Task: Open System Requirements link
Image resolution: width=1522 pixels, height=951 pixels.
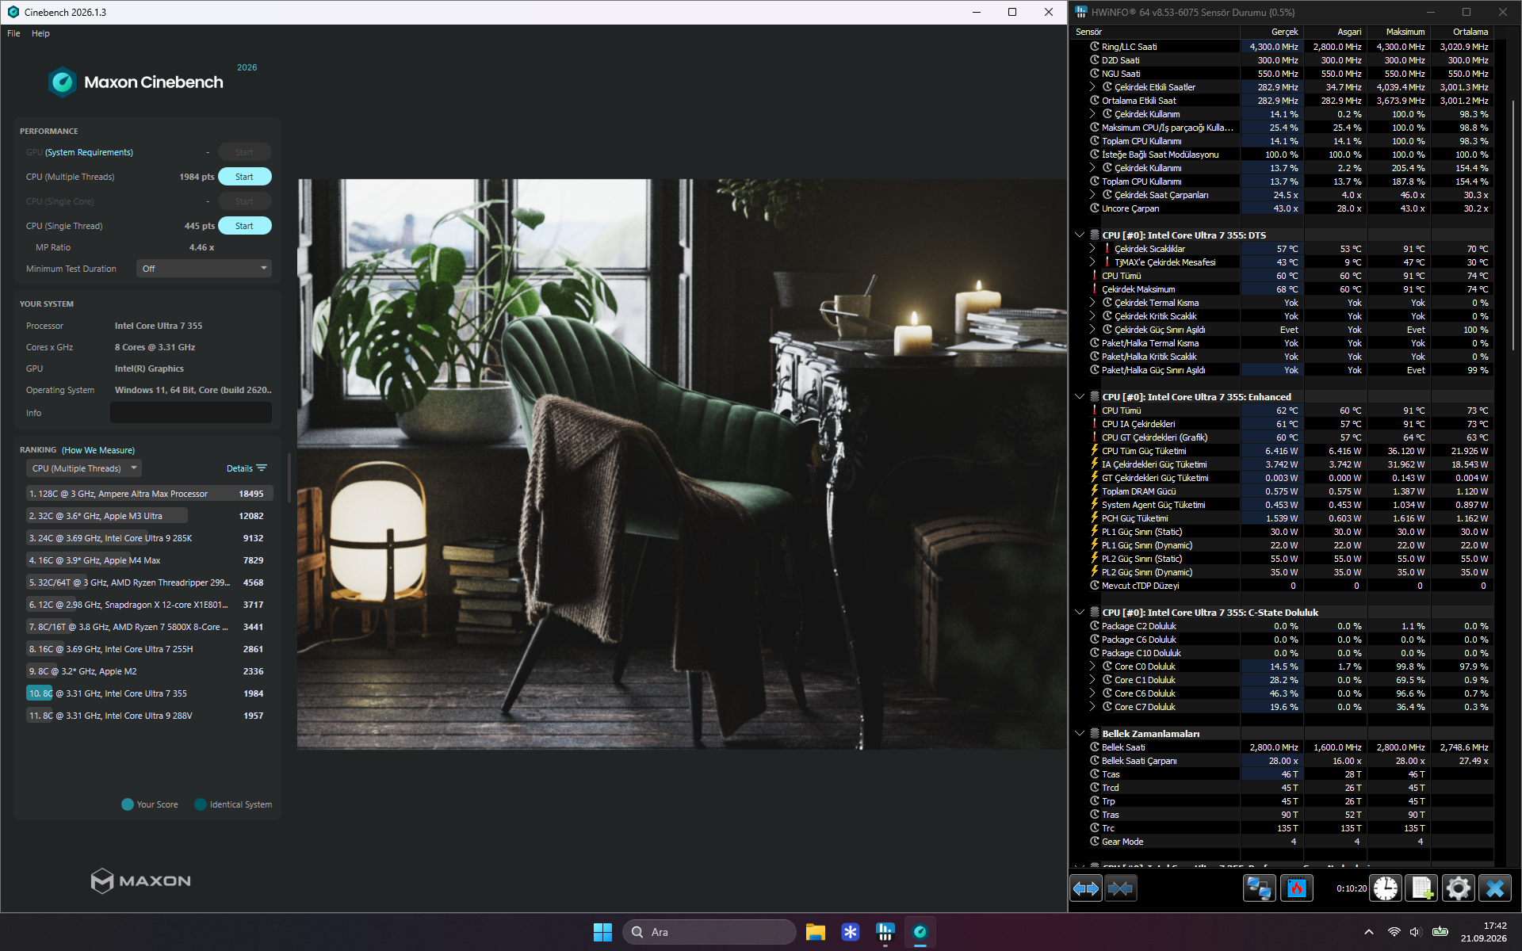Action: click(89, 152)
